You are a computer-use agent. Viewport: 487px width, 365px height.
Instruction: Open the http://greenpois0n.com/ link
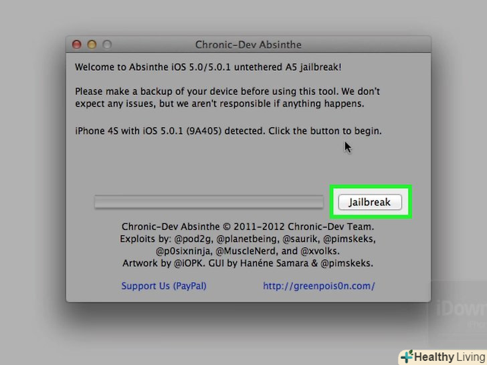coord(319,286)
